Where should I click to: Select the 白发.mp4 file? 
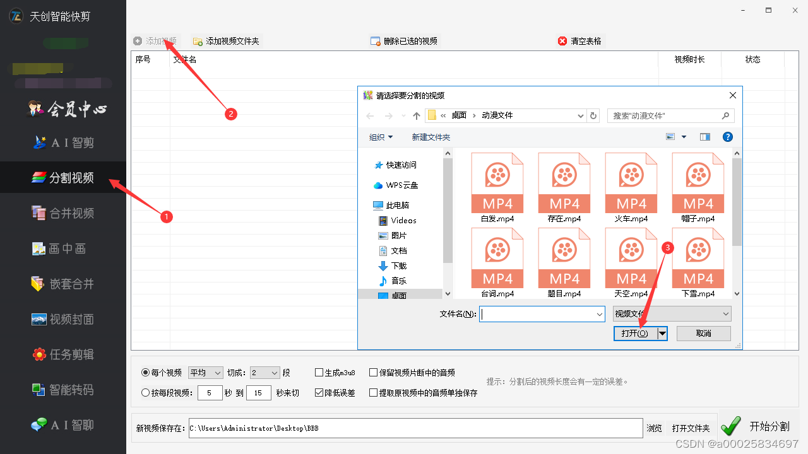coord(497,188)
